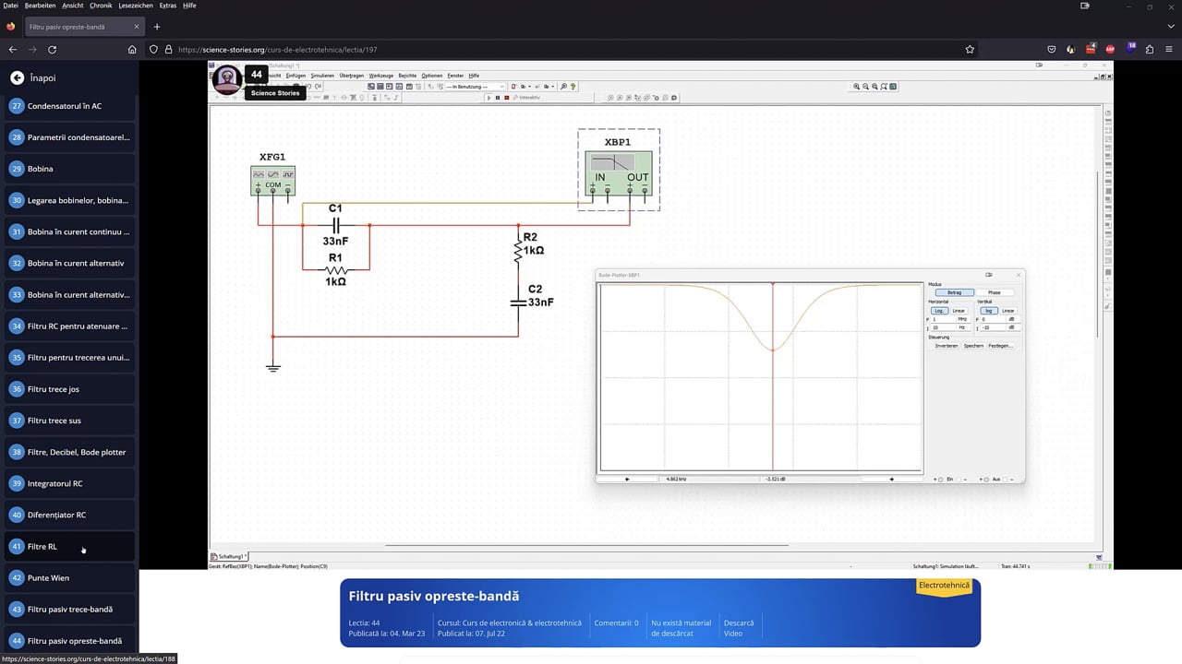The image size is (1182, 664).
Task: Open lesson 42 Punte Wien
Action: (x=69, y=577)
